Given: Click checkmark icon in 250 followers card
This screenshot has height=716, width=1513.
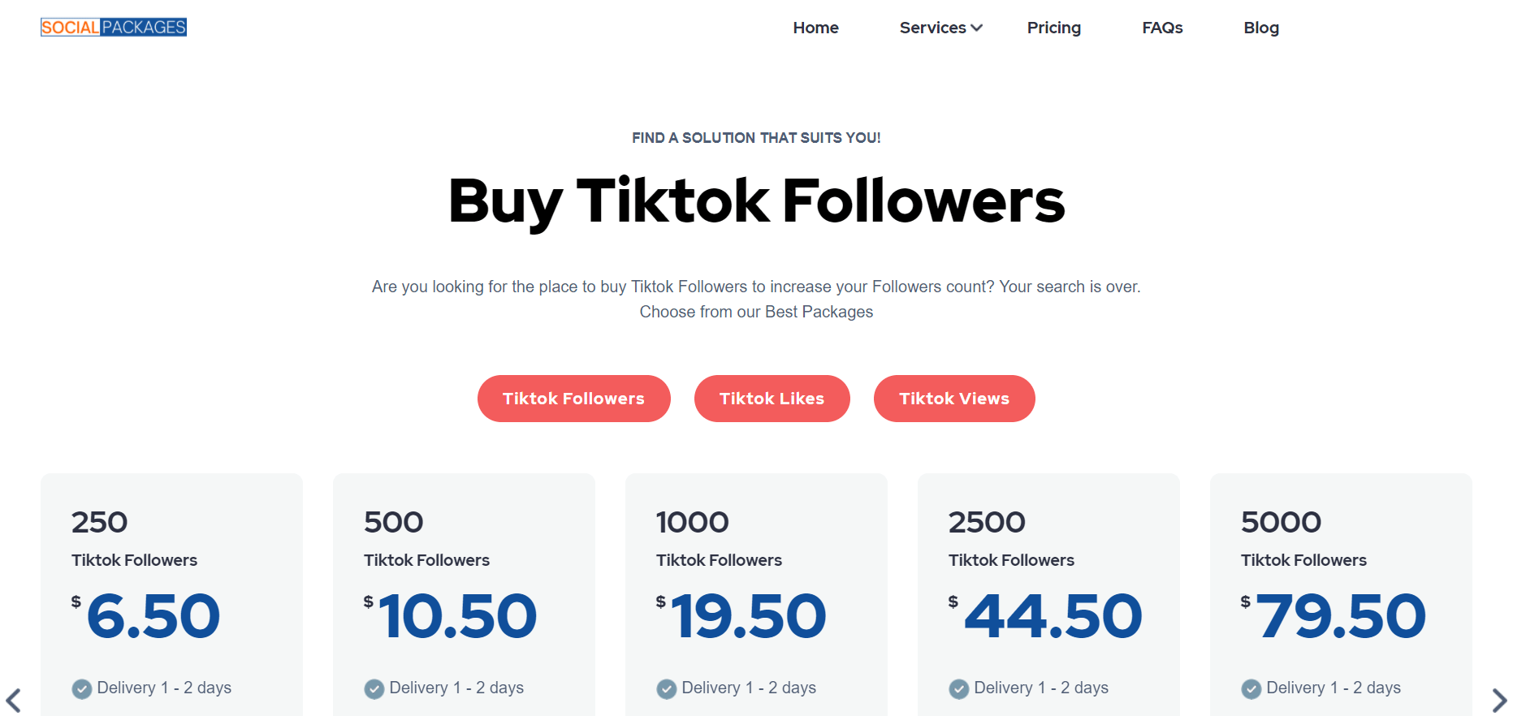Looking at the screenshot, I should click(82, 689).
